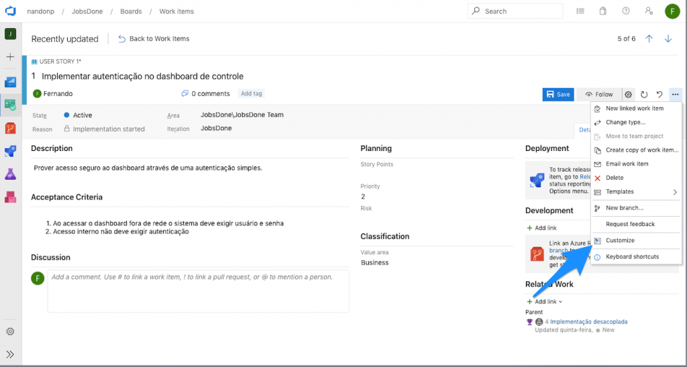Open the State field showing Active
The width and height of the screenshot is (687, 367).
click(x=78, y=115)
